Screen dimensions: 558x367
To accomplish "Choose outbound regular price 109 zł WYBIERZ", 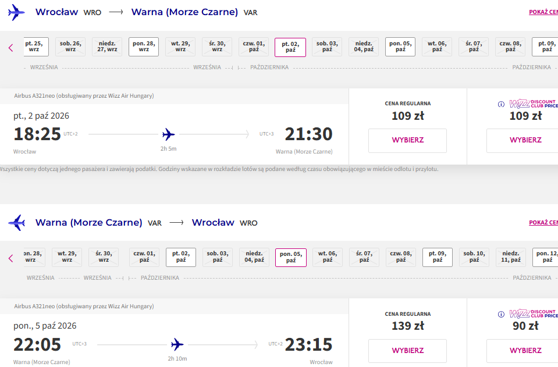I will [407, 141].
